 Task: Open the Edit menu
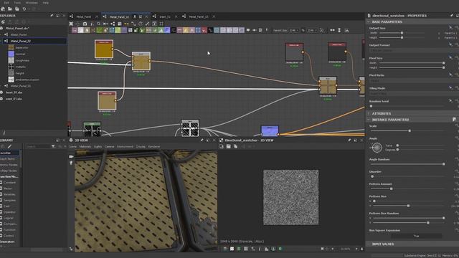tap(6, 3)
